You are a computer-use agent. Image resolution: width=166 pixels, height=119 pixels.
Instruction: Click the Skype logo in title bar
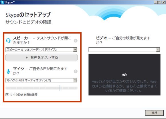click(2, 2)
